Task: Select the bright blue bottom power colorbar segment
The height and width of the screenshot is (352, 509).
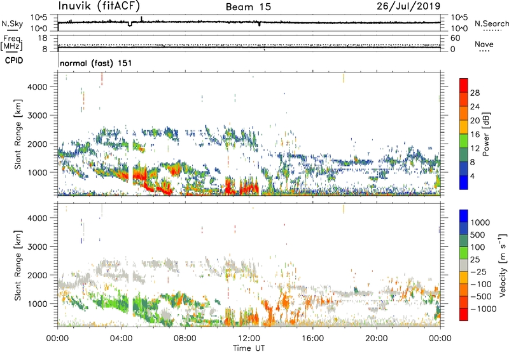Action: [x=464, y=182]
